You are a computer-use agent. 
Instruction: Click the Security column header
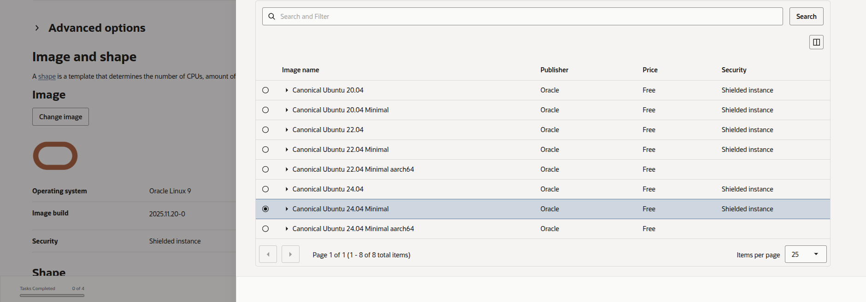click(x=734, y=70)
